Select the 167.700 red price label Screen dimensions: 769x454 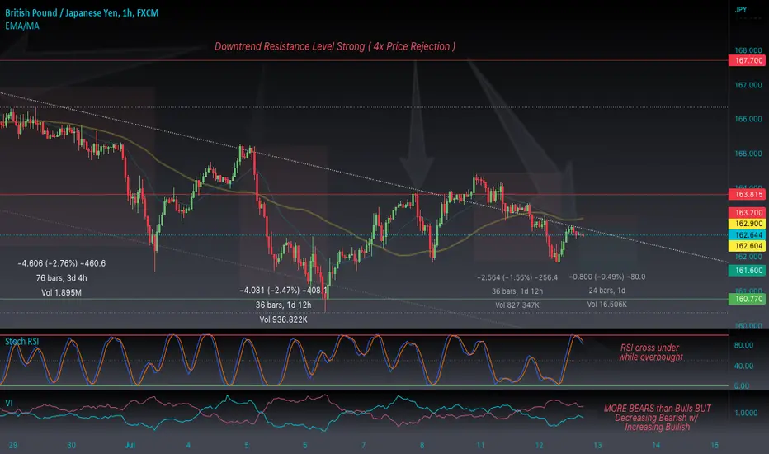click(x=748, y=60)
